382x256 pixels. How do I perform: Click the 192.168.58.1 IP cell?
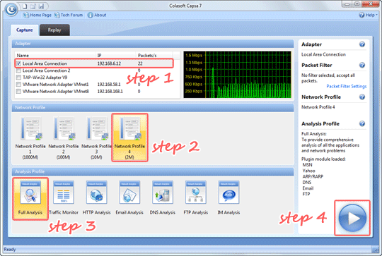point(109,85)
